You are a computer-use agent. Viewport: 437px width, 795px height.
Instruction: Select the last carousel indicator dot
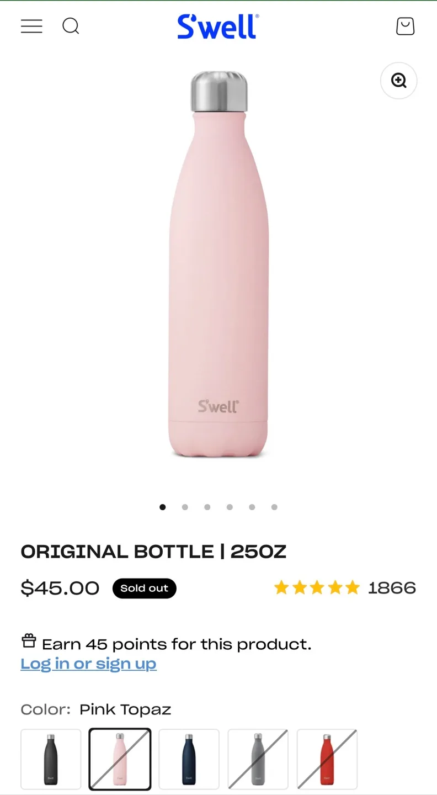point(274,506)
